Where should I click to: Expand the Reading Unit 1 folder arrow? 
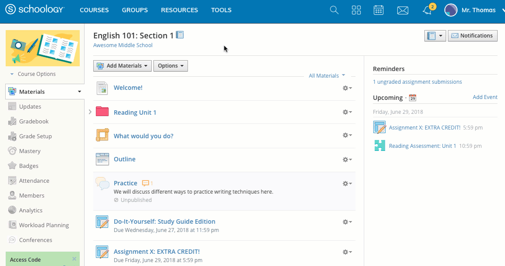click(x=90, y=112)
